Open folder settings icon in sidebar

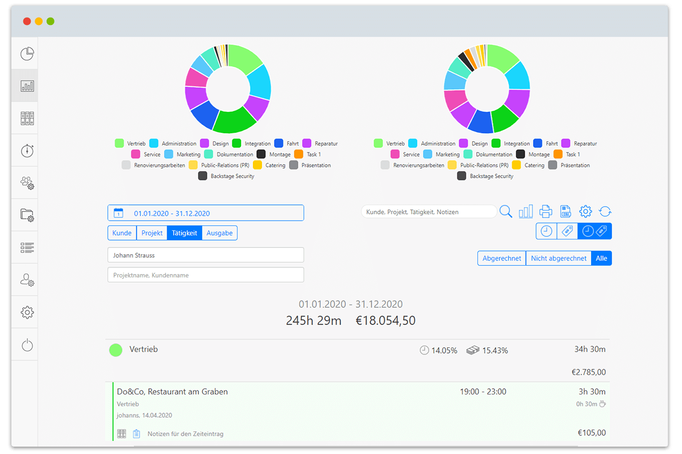click(x=27, y=215)
